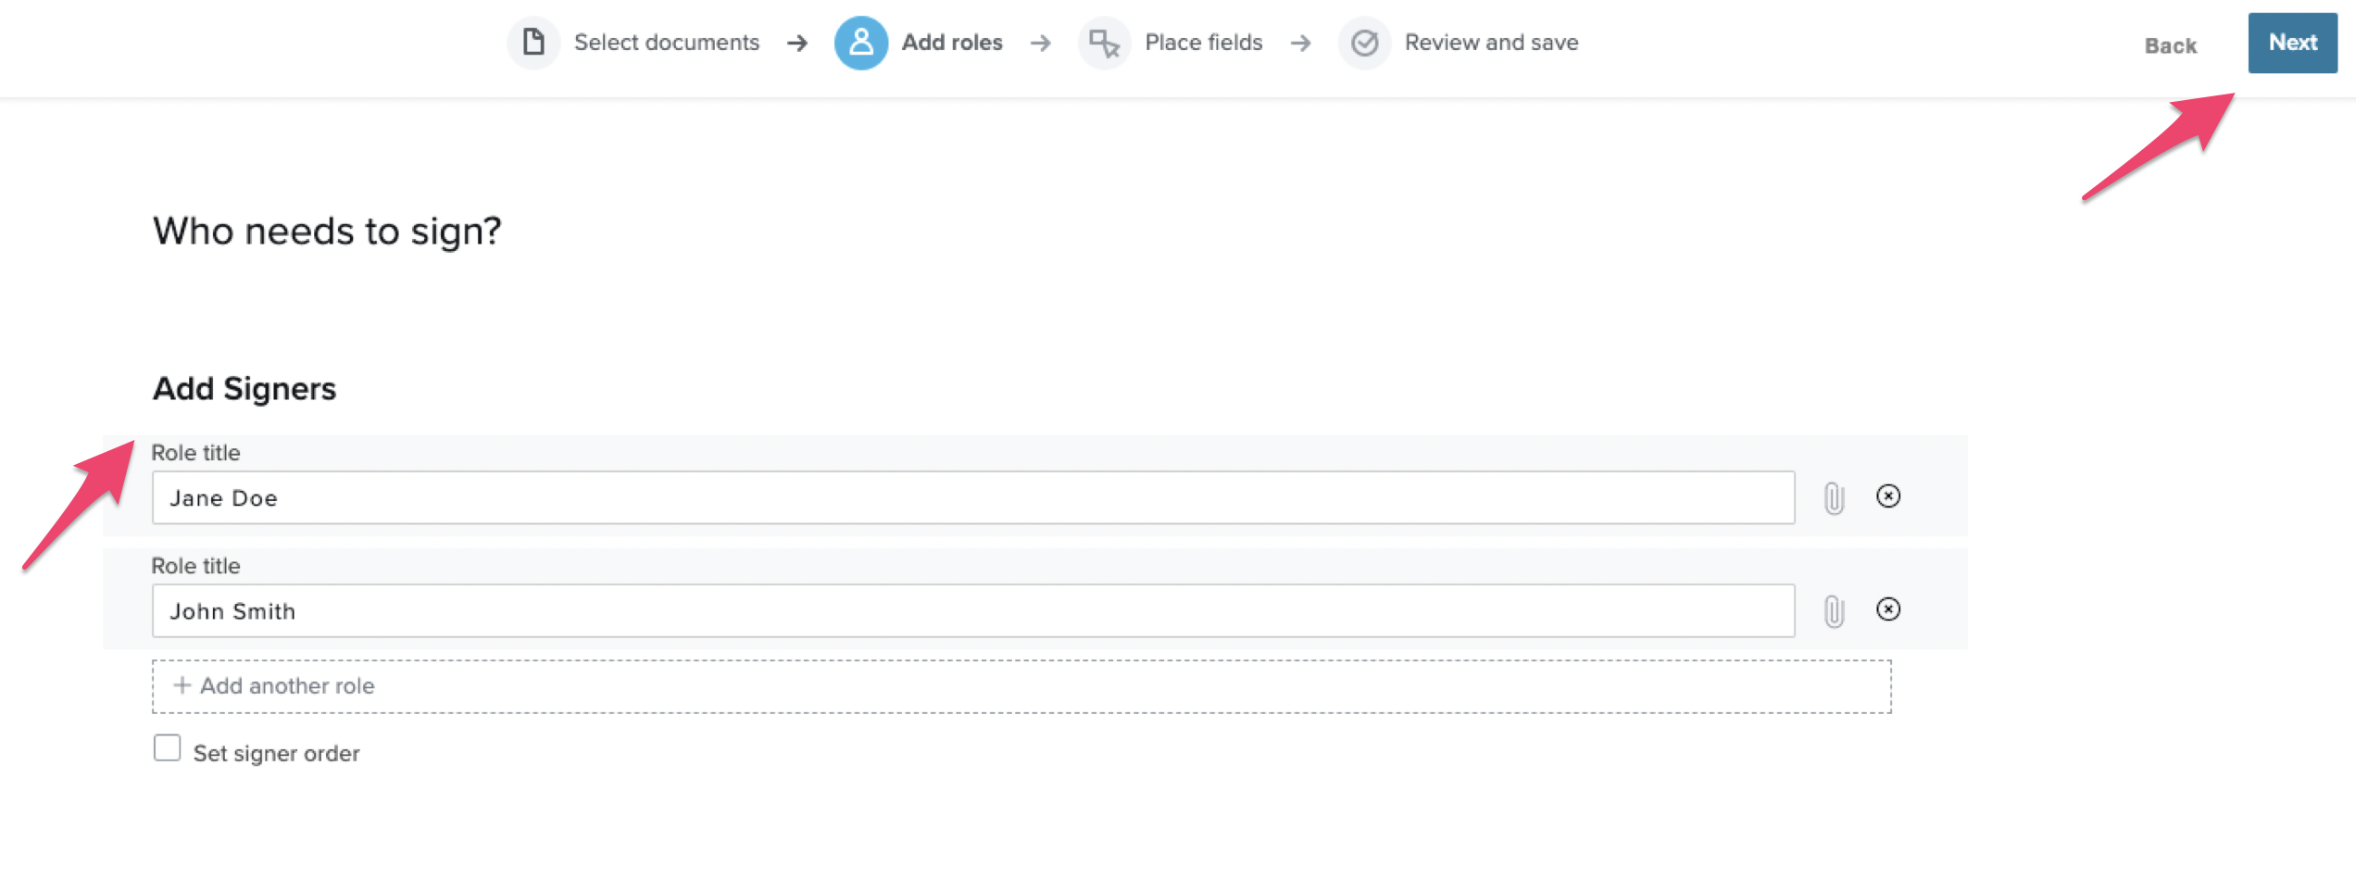This screenshot has height=878, width=2356.
Task: Open the Add roles step label
Action: click(x=951, y=43)
